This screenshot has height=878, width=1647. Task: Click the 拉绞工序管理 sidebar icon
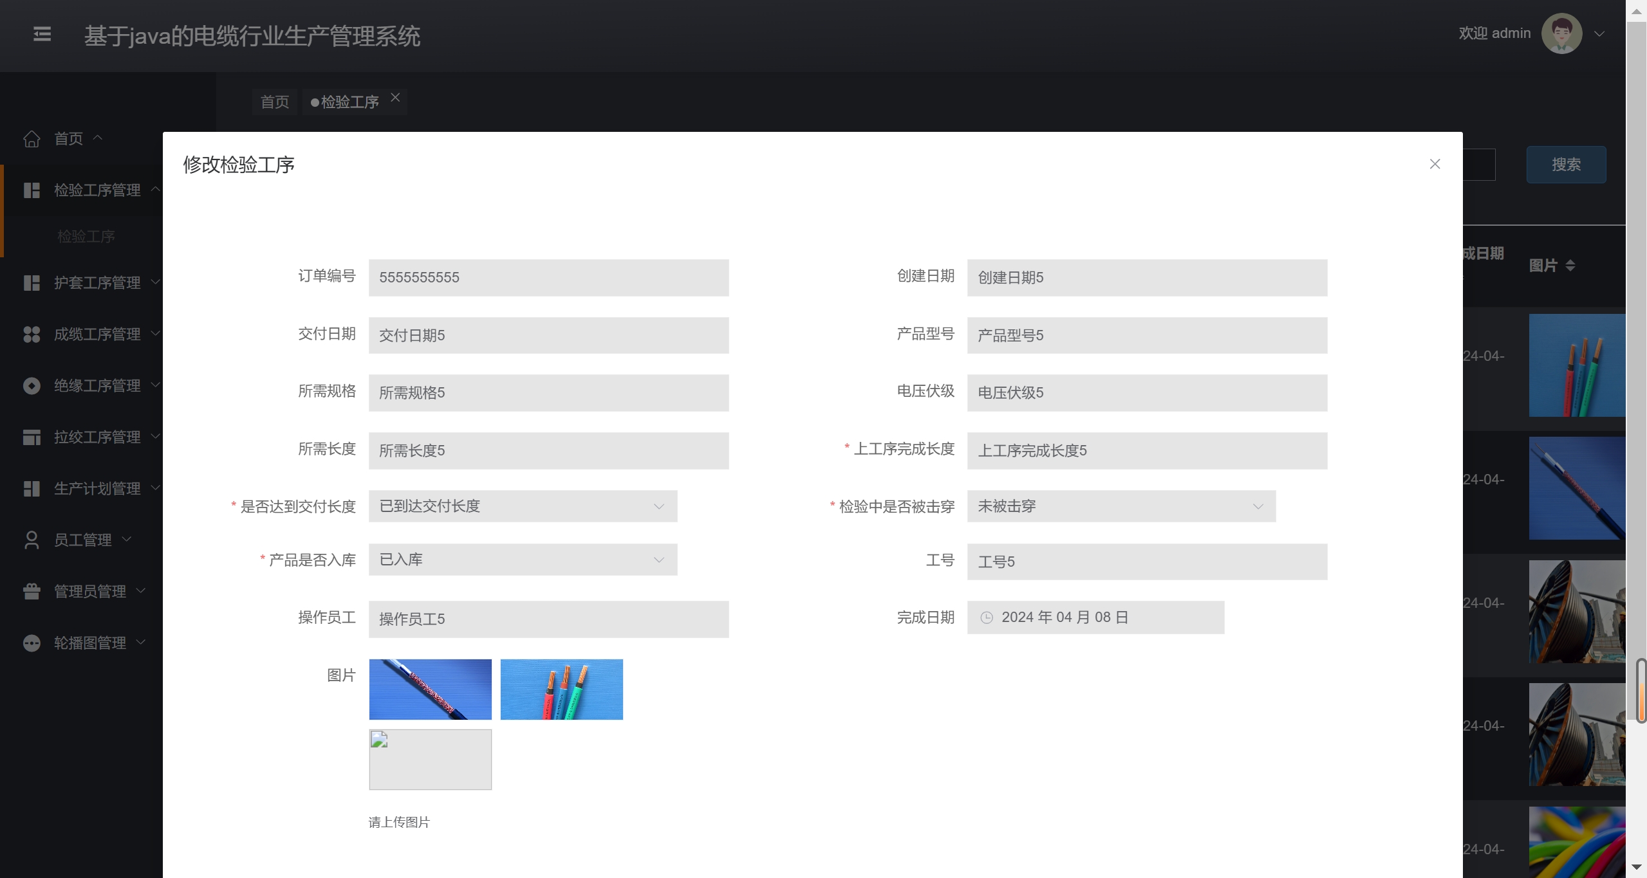(x=32, y=437)
